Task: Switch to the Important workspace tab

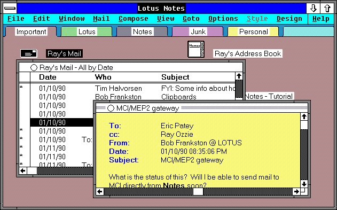Action: [x=31, y=32]
